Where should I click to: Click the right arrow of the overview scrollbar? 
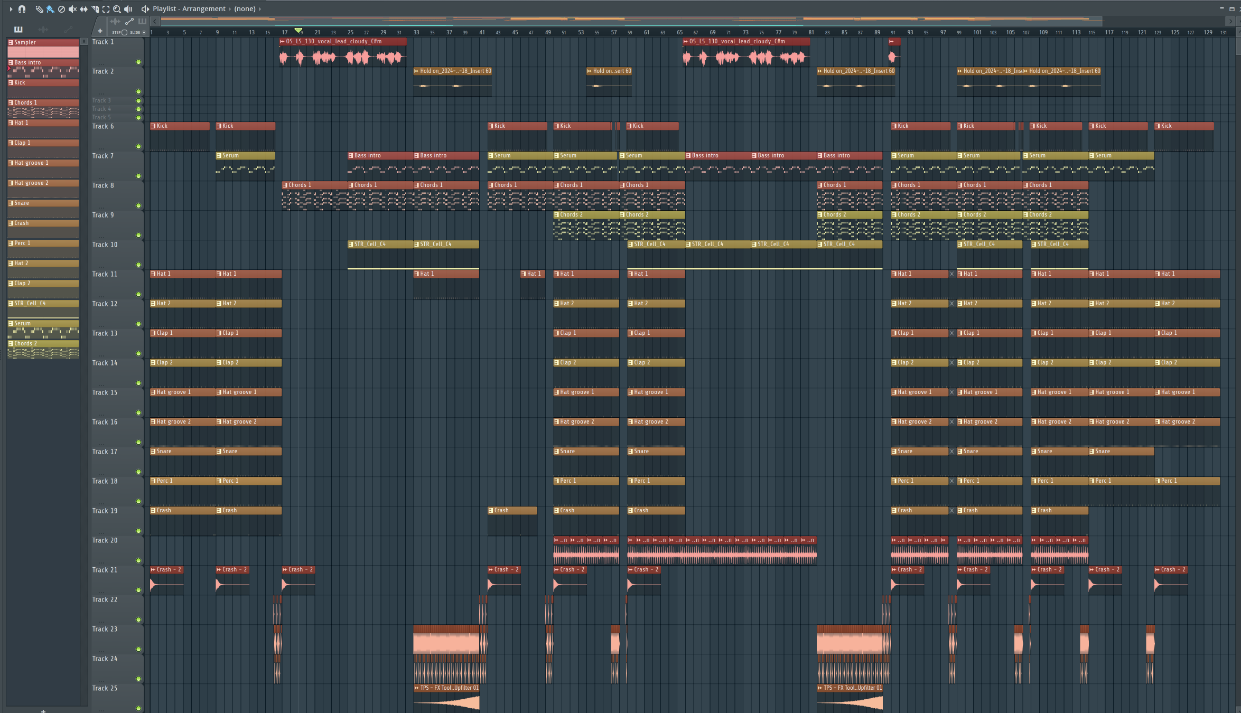click(x=1230, y=22)
